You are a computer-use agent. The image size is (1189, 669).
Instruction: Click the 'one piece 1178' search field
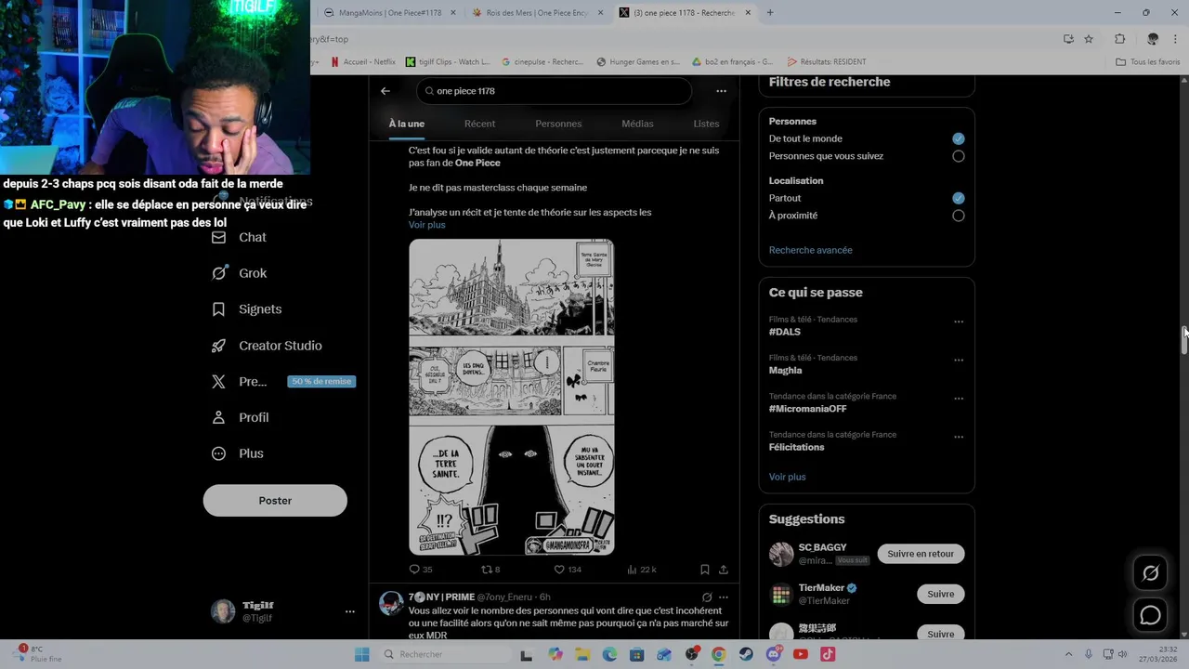[555, 91]
